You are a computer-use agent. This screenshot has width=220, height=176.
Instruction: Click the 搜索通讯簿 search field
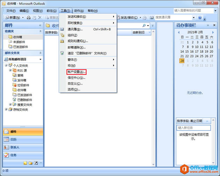[173, 17]
